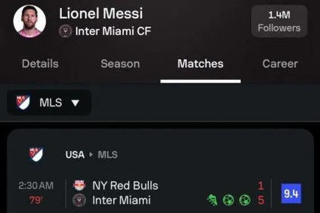The image size is (320, 213).
Task: Open the USA country link
Action: point(75,155)
